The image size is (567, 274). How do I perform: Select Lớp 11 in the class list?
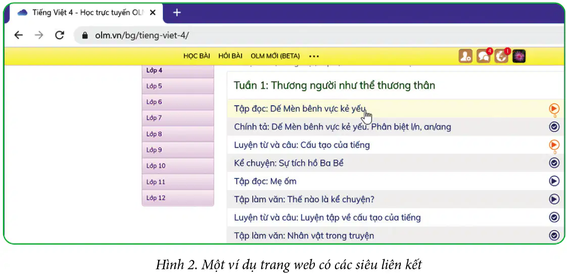pos(178,181)
